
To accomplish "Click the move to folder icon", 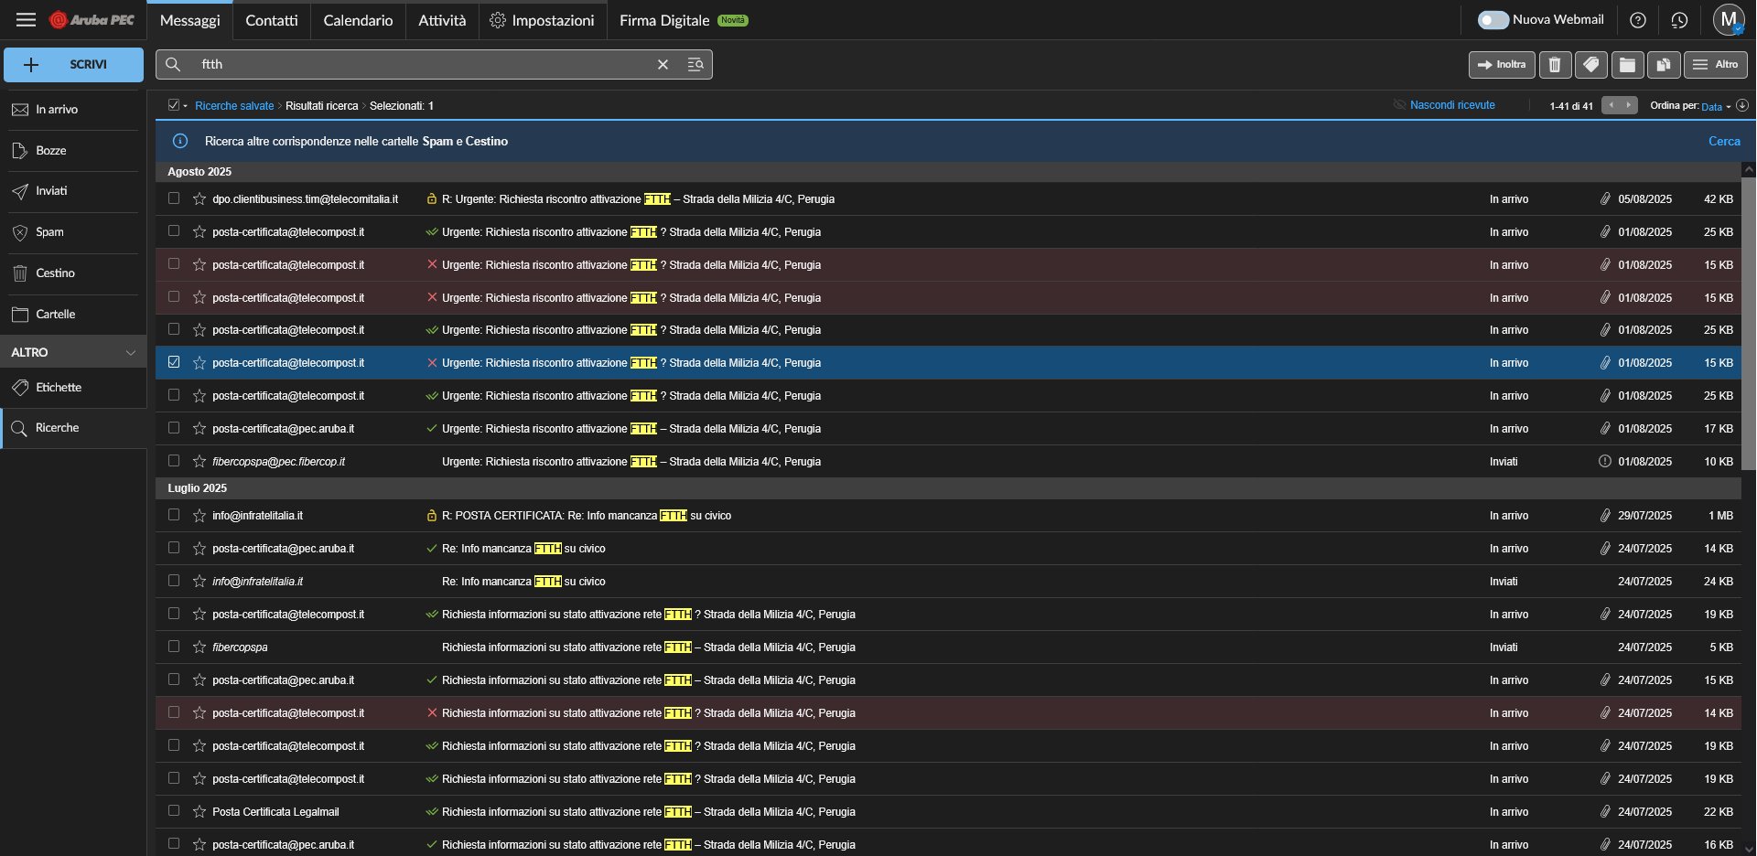I will click(x=1627, y=65).
